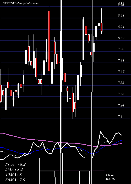Select the 7.95 price axis label
Image resolution: width=131 pixels, height=184 pixels.
[121, 49]
